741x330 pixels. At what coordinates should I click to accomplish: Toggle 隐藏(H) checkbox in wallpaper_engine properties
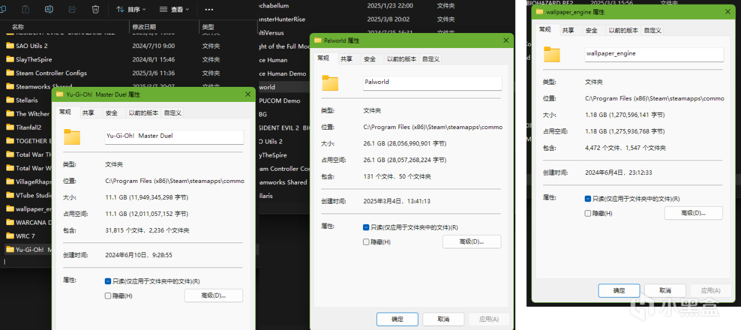[588, 213]
